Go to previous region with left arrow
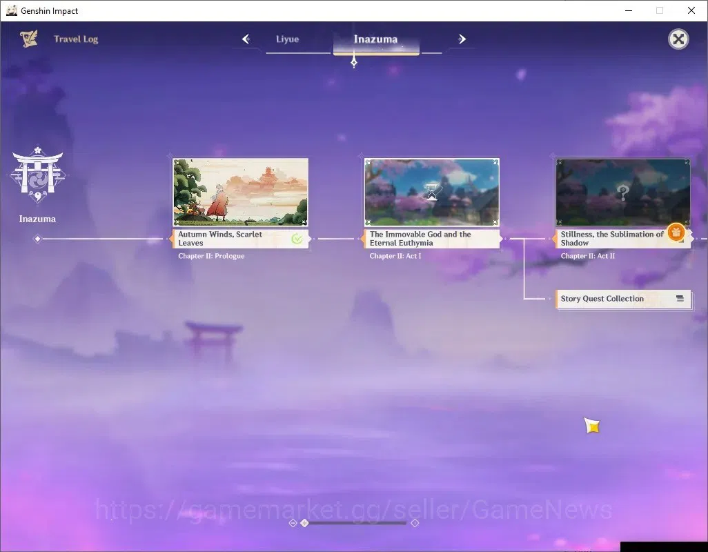Image resolution: width=708 pixels, height=552 pixels. tap(246, 39)
